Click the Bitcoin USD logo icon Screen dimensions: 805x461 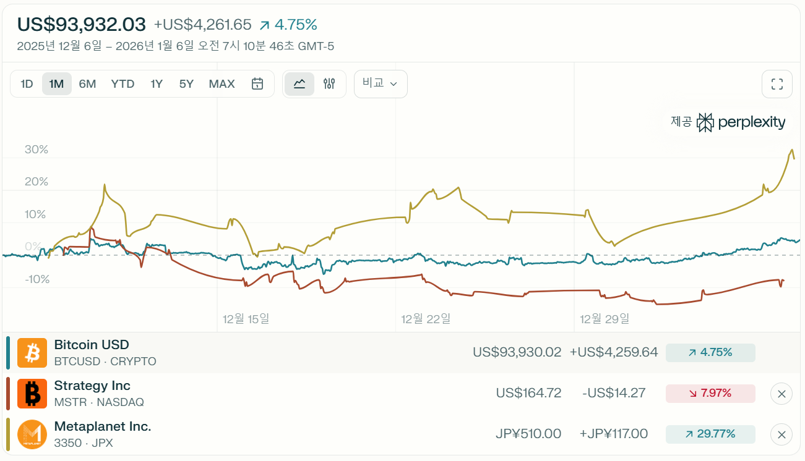(32, 353)
